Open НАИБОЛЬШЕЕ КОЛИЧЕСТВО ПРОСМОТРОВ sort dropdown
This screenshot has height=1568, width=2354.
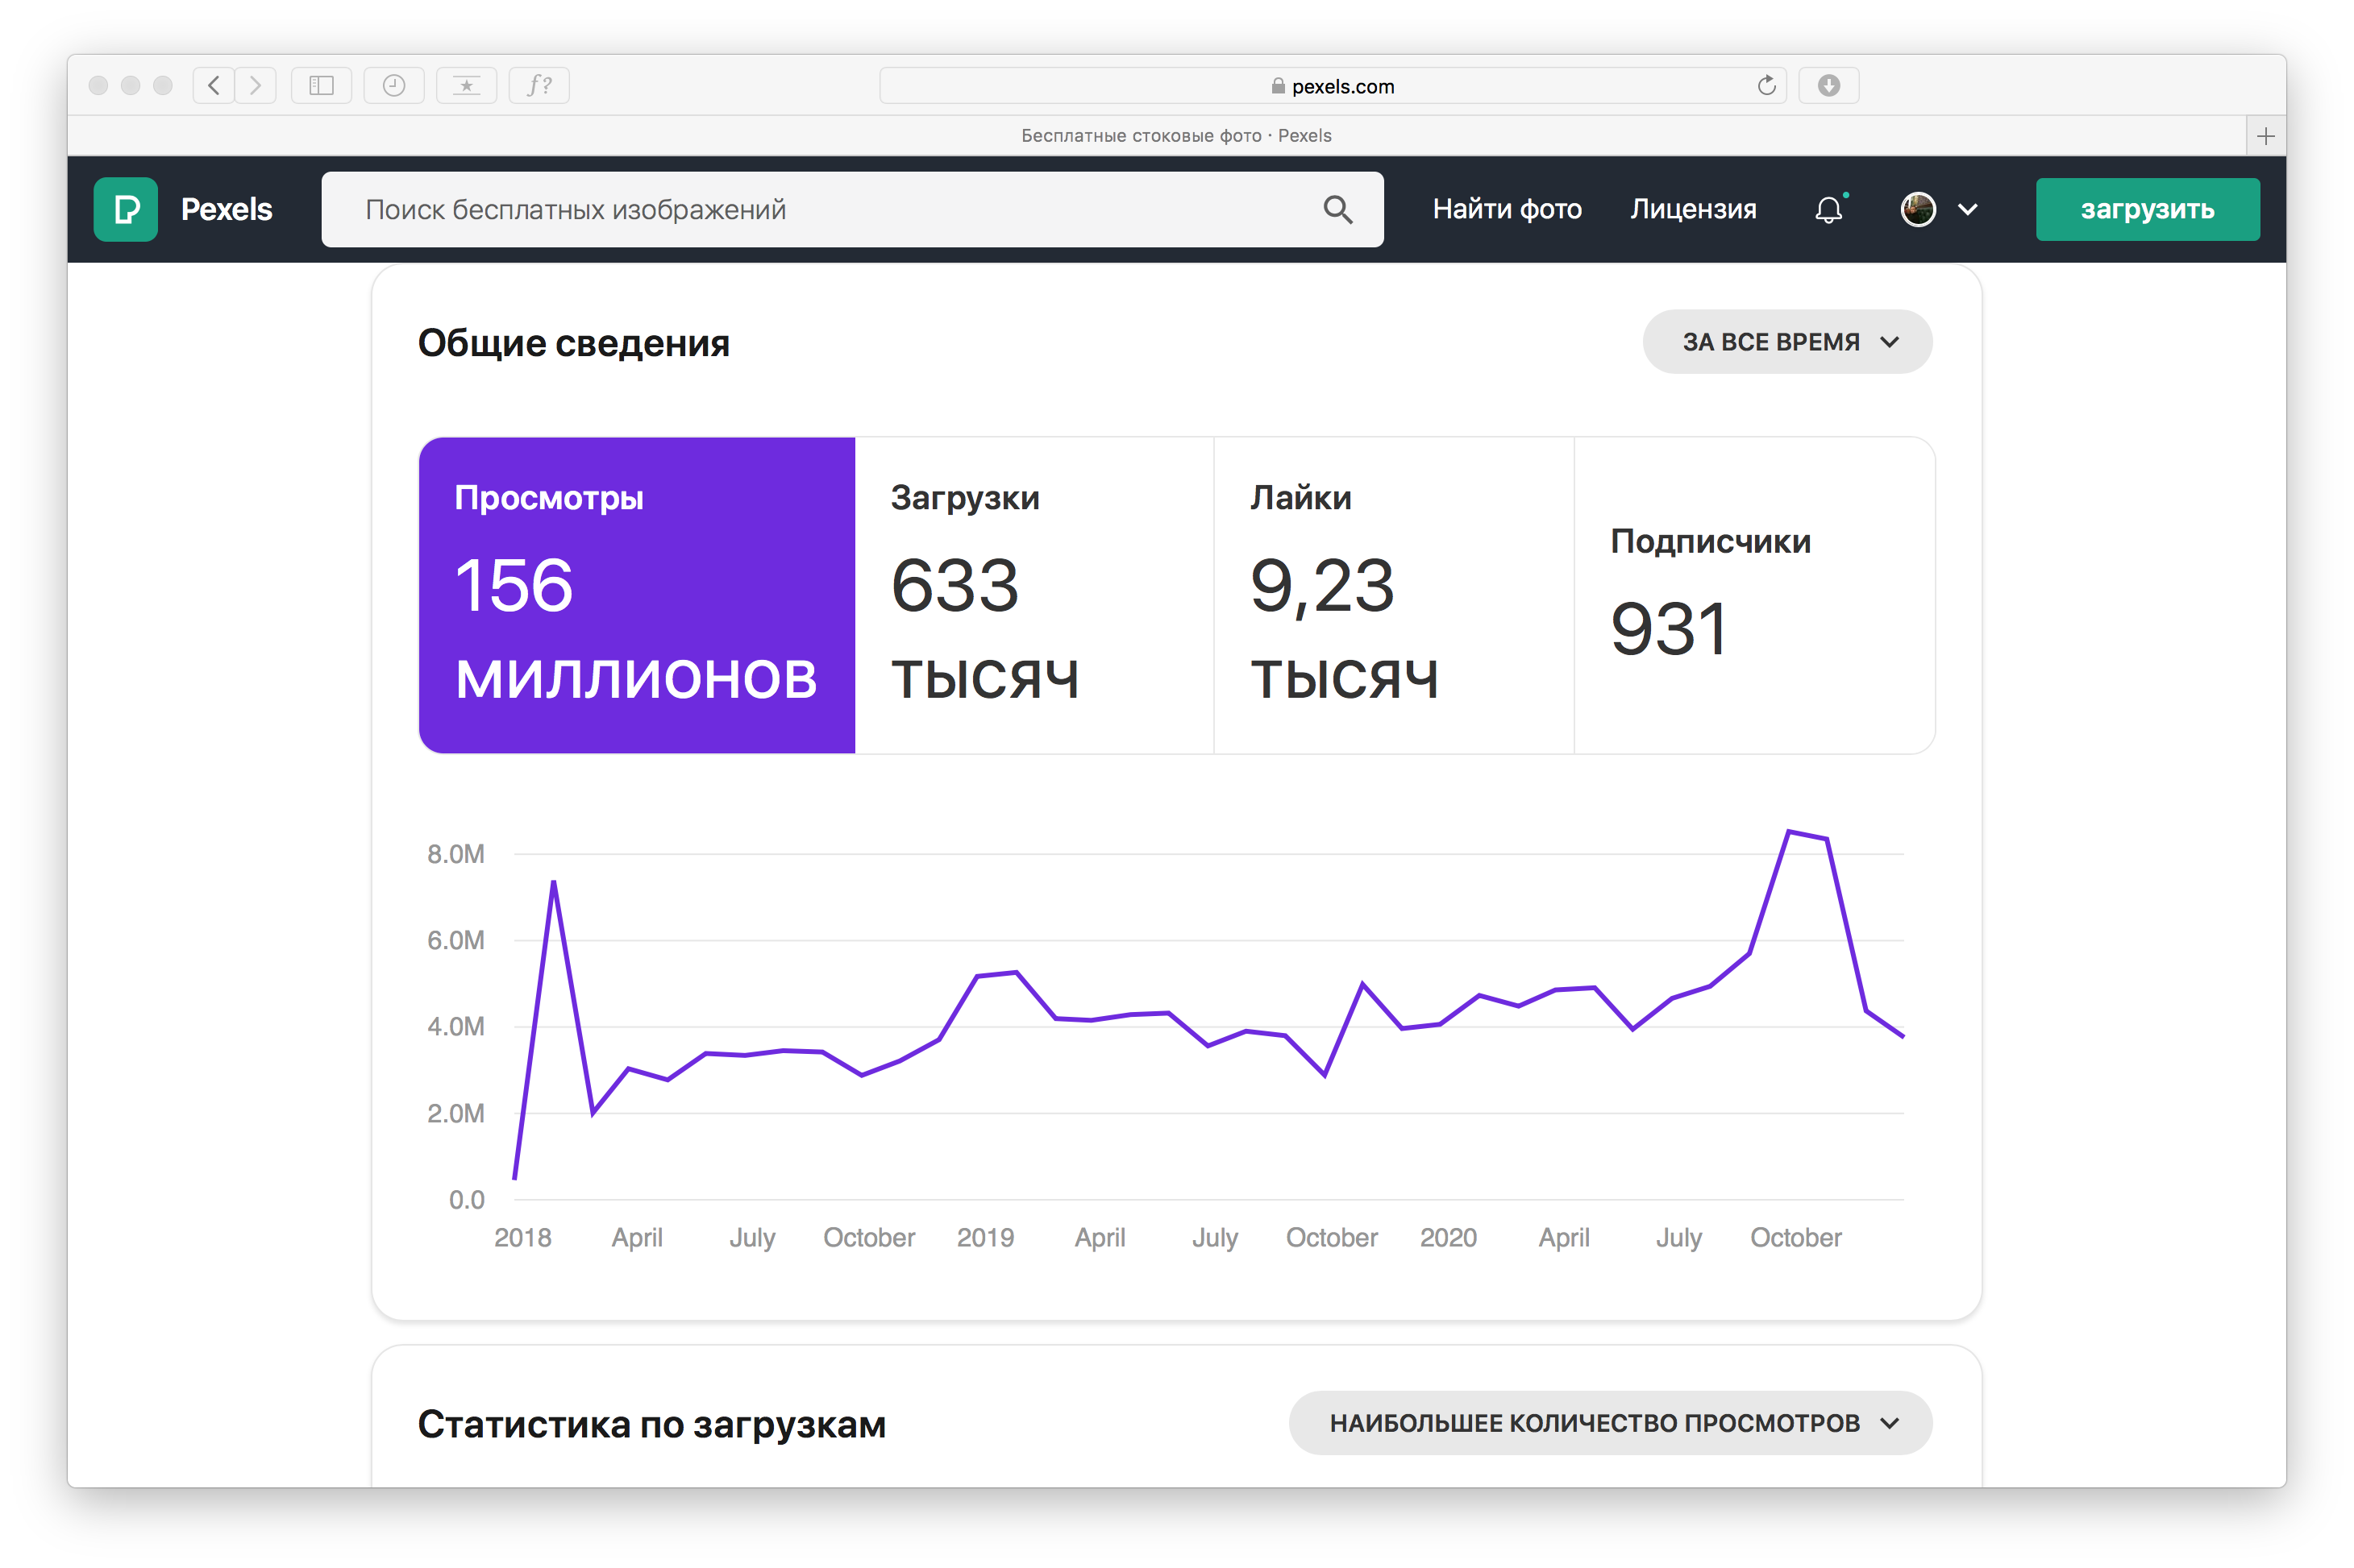(x=1610, y=1422)
